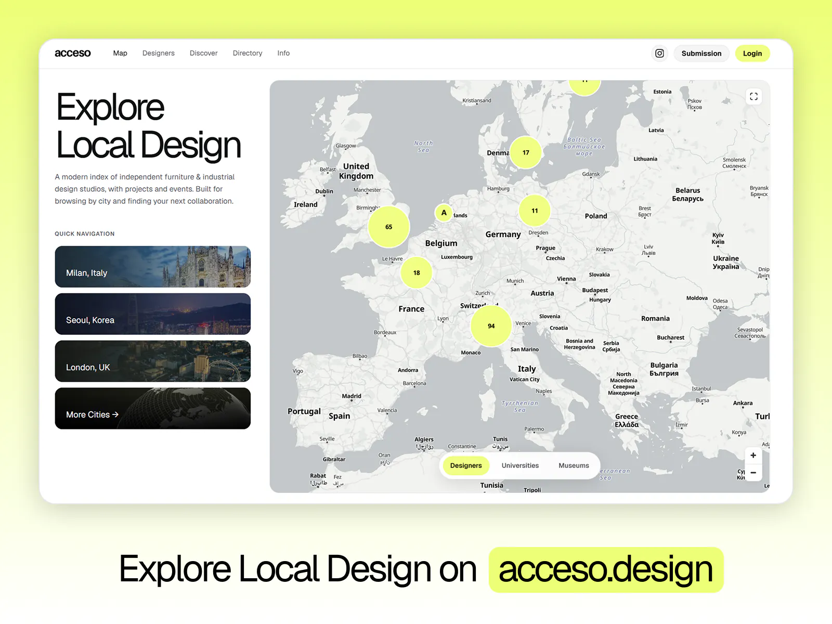Open the cluster marker showing 18

[417, 272]
